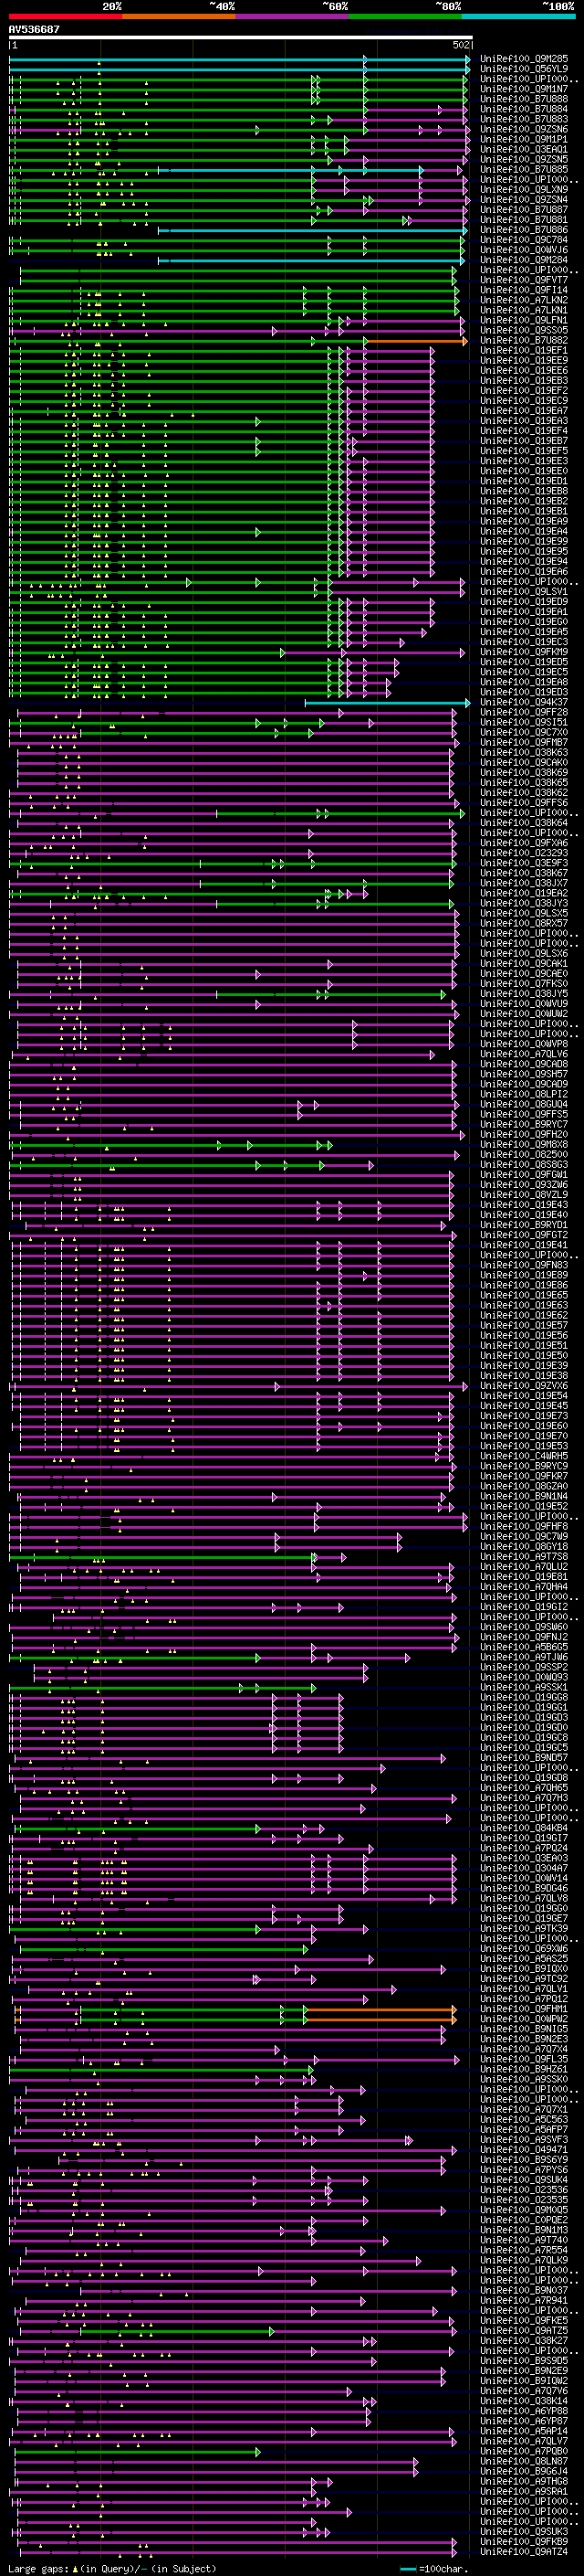The image size is (584, 2576).
Task: Select the UniRef100_B7U885 label
Action: pyautogui.click(x=524, y=170)
